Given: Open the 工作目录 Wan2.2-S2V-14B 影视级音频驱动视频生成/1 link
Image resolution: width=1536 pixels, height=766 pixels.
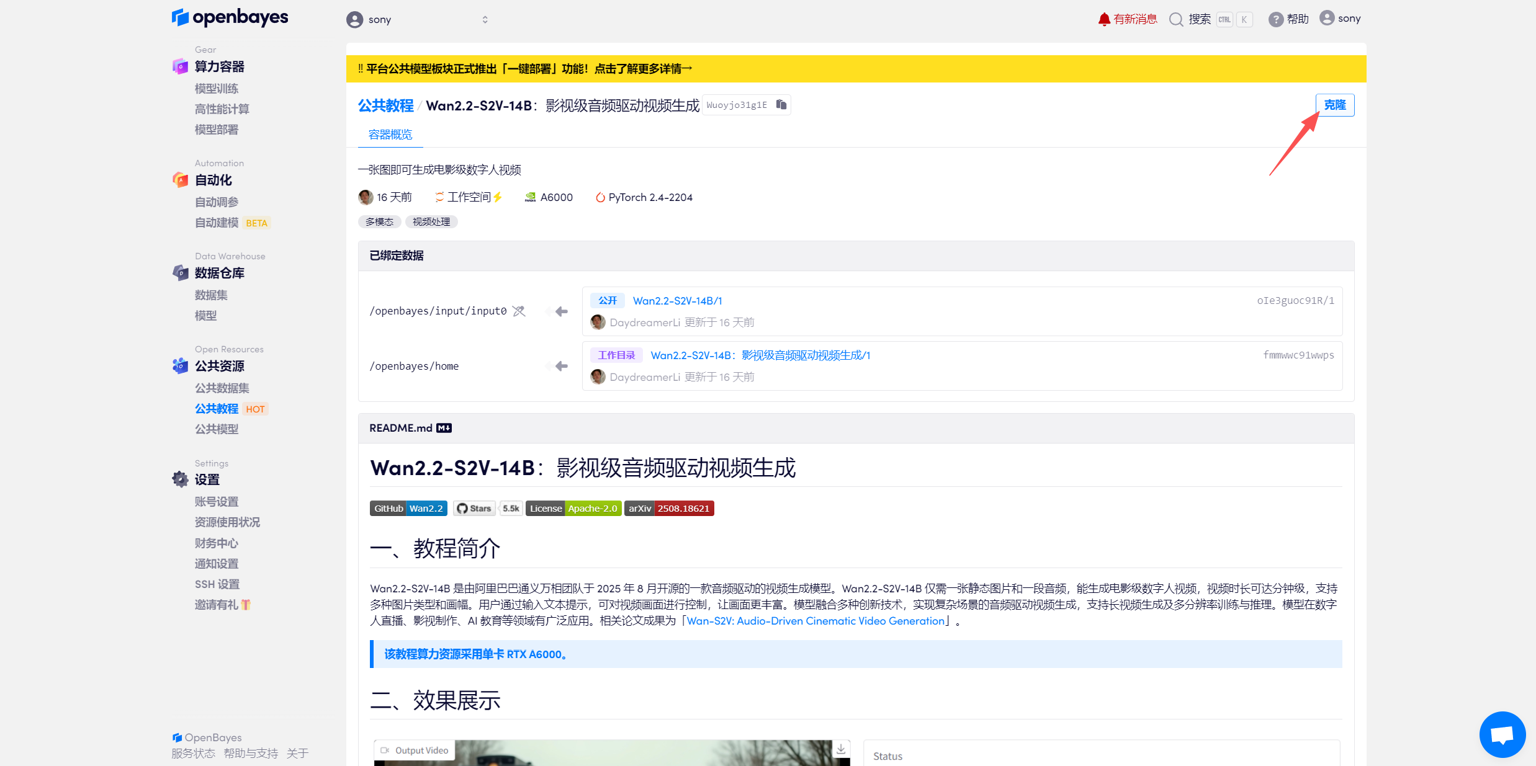Looking at the screenshot, I should [x=760, y=355].
